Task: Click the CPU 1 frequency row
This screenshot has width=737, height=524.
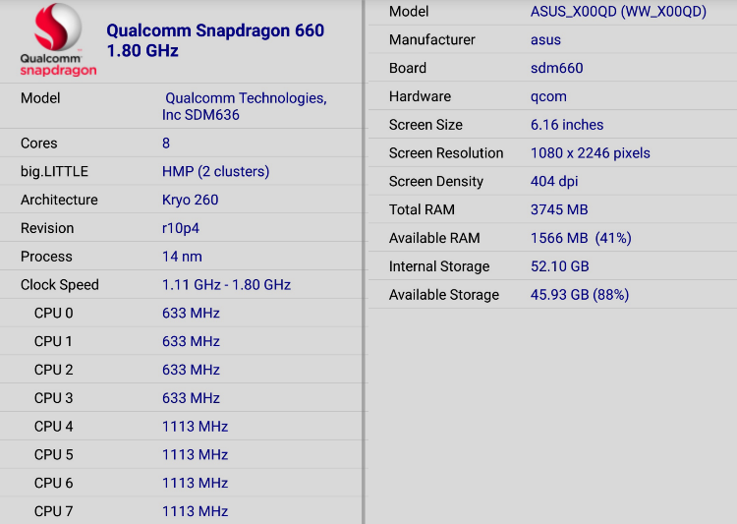Action: 183,341
